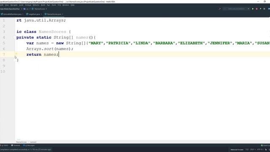Click the Build project hammer icon
270x152 pixels.
click(220, 9)
